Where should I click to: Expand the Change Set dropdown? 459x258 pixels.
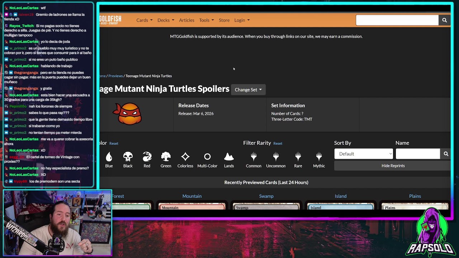[x=248, y=90]
